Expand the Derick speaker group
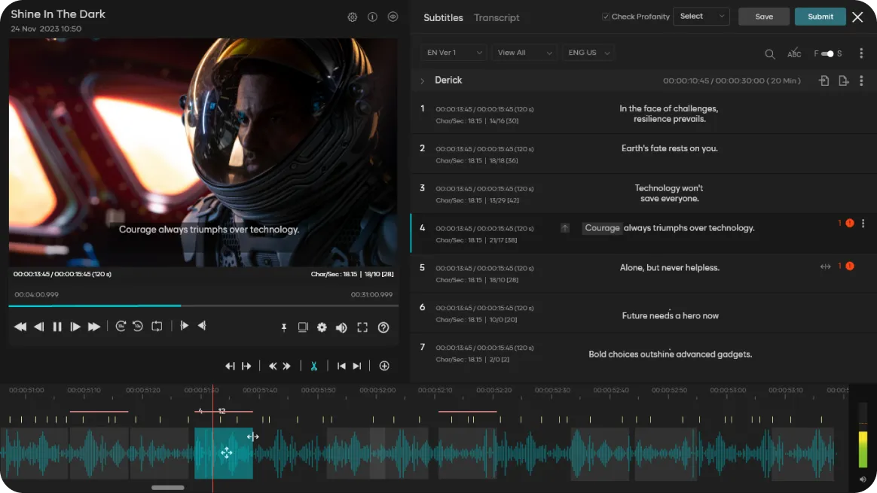Viewport: 877px width, 493px height. (x=423, y=81)
